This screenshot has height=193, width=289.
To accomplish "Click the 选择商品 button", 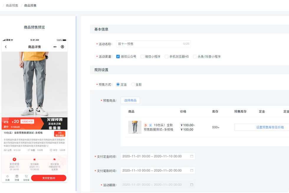I will tap(130, 100).
